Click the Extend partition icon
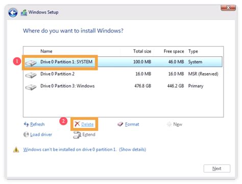 [77, 135]
